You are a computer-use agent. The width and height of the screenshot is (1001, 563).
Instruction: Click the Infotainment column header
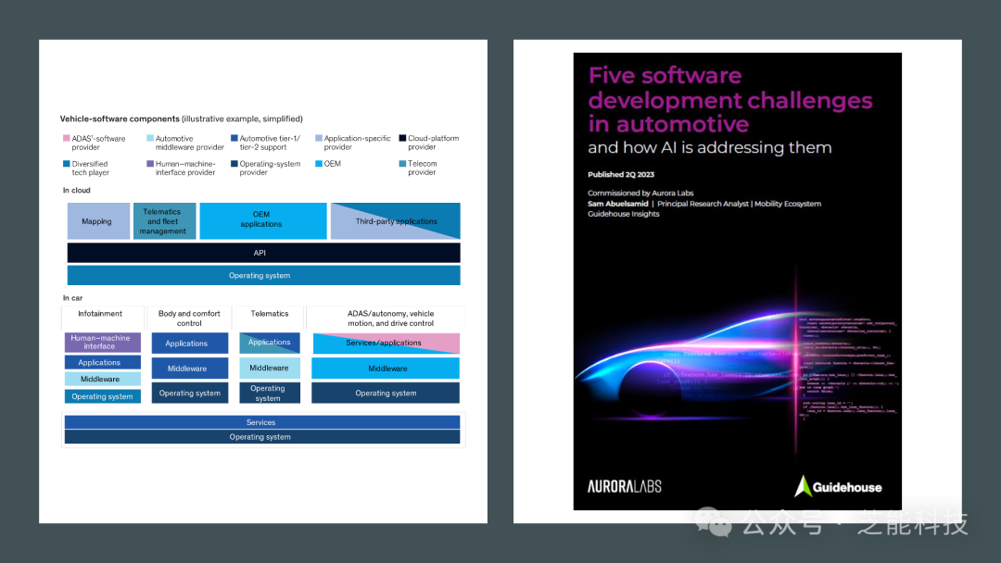[x=100, y=314]
